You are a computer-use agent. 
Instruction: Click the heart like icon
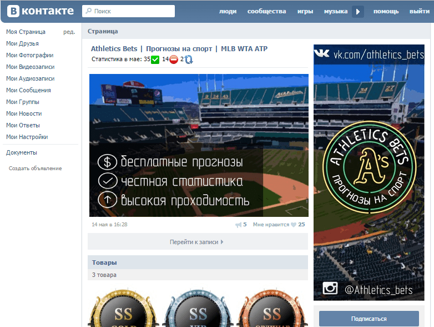[x=294, y=225]
